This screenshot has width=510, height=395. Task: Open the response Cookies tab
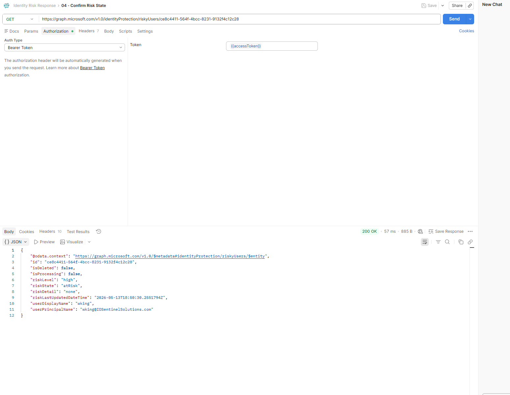(27, 232)
